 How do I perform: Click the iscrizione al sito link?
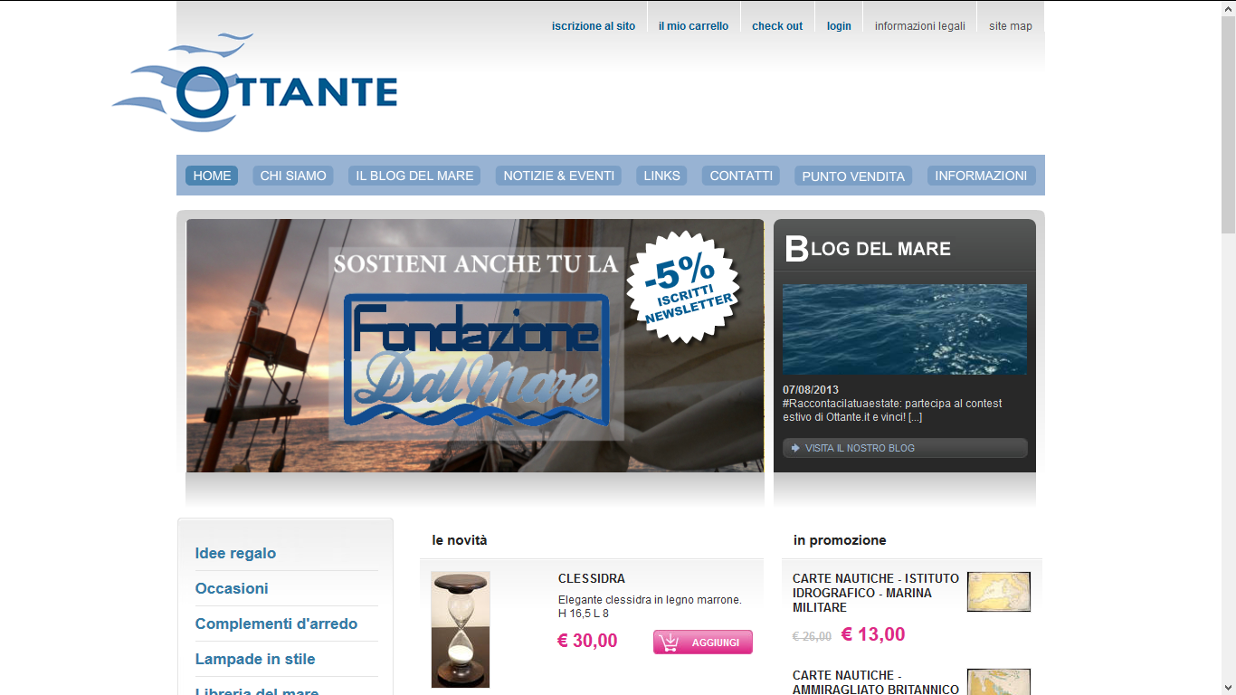pyautogui.click(x=594, y=26)
